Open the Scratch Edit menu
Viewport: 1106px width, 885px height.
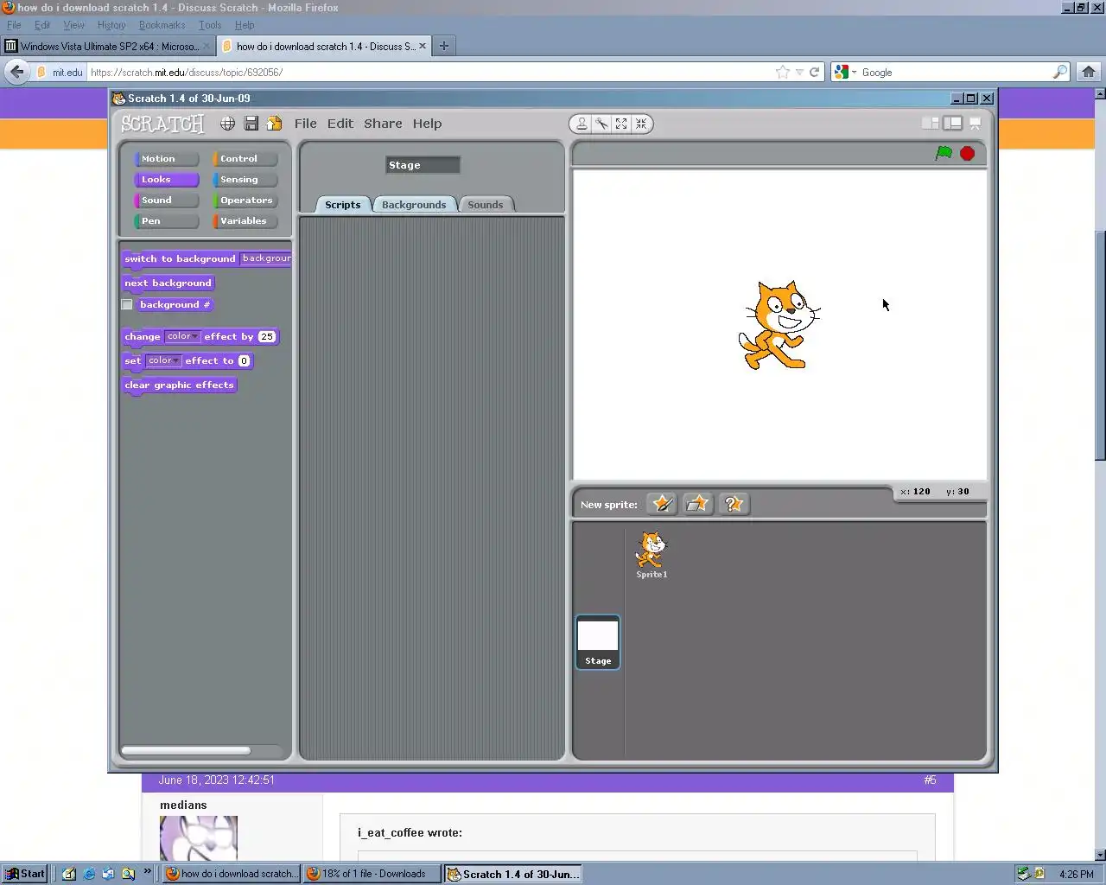coord(340,124)
